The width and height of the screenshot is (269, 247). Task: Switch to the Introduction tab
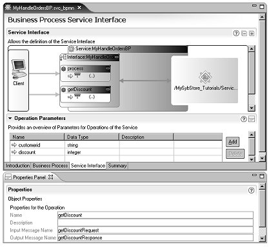[17, 166]
